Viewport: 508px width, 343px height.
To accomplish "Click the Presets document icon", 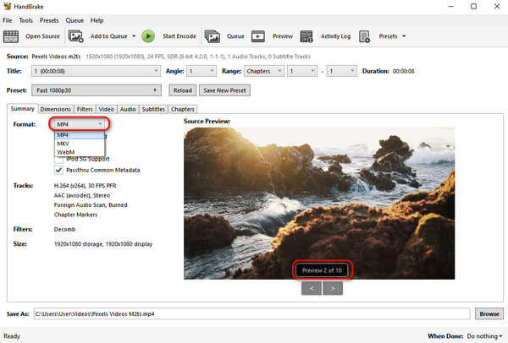I will pyautogui.click(x=364, y=36).
